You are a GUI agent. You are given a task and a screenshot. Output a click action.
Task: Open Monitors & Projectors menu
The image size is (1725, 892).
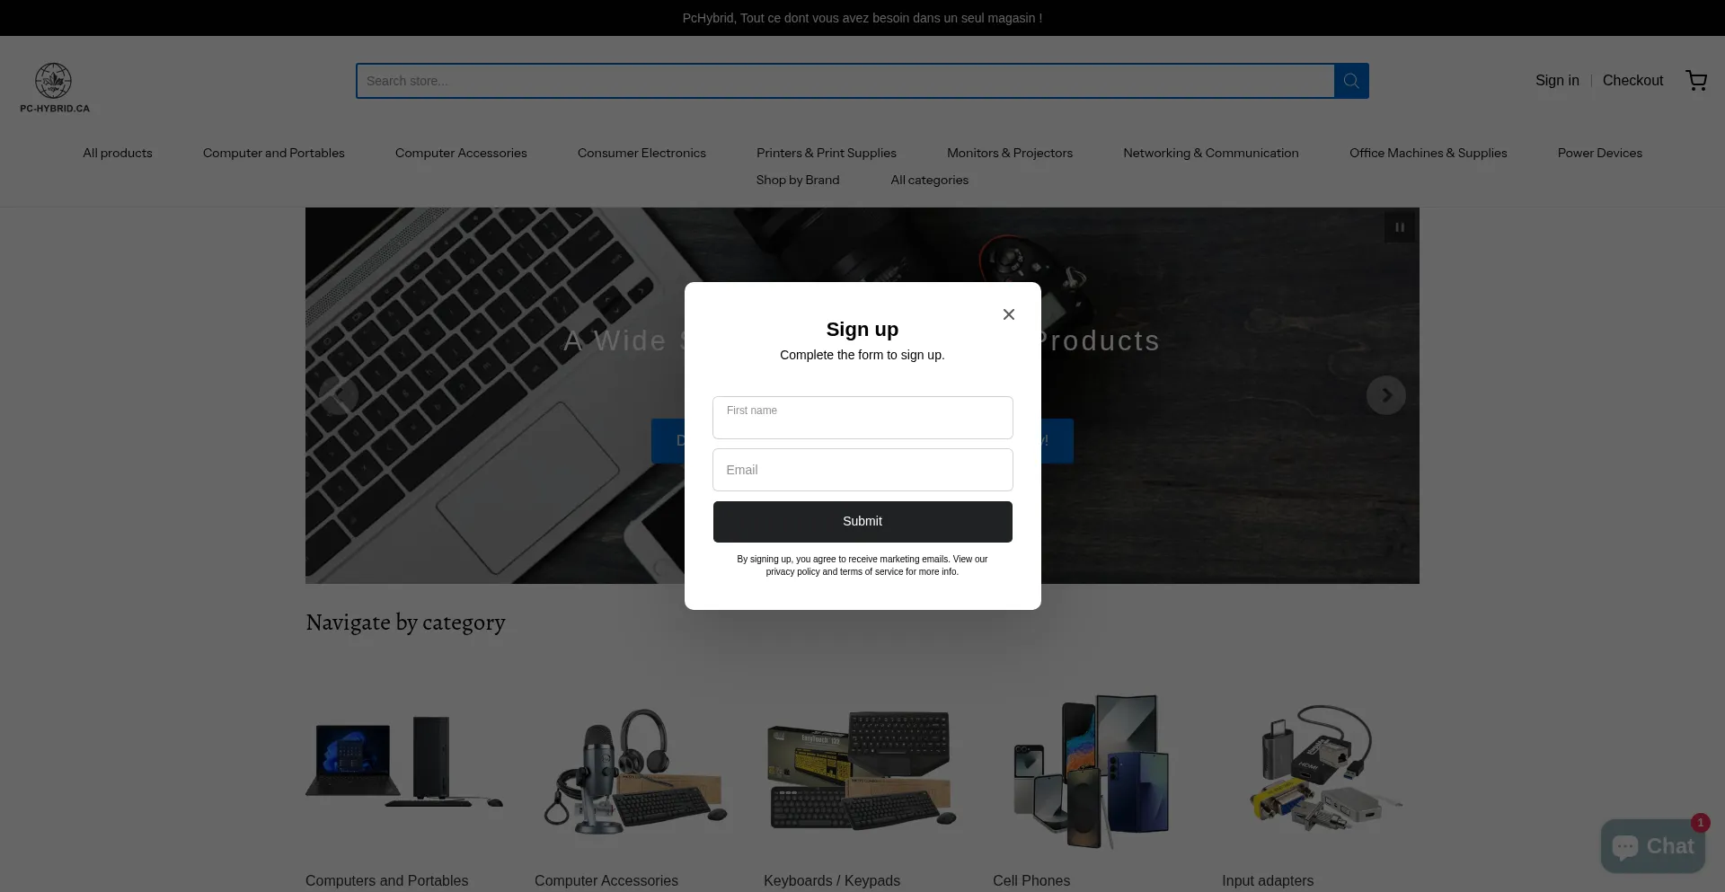pos(1010,154)
